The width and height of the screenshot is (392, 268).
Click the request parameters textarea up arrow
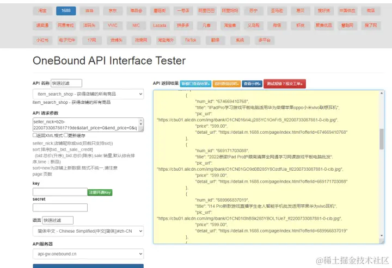141,120
